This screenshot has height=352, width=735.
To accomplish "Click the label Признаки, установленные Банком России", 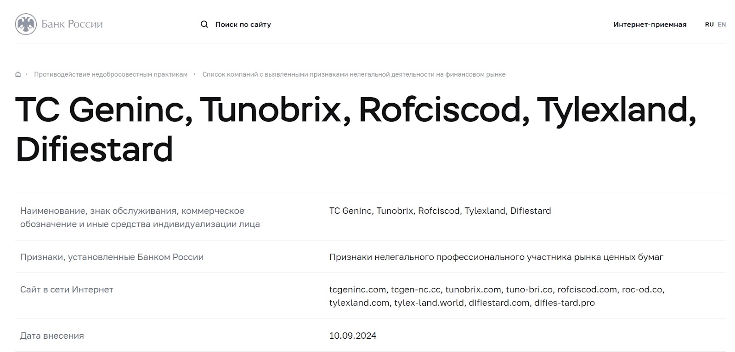I will [112, 257].
